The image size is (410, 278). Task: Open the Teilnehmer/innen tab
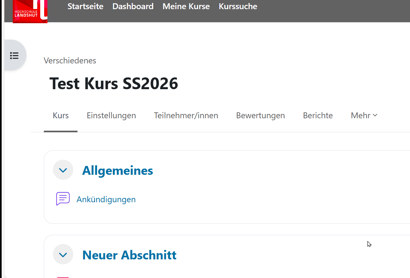point(186,115)
